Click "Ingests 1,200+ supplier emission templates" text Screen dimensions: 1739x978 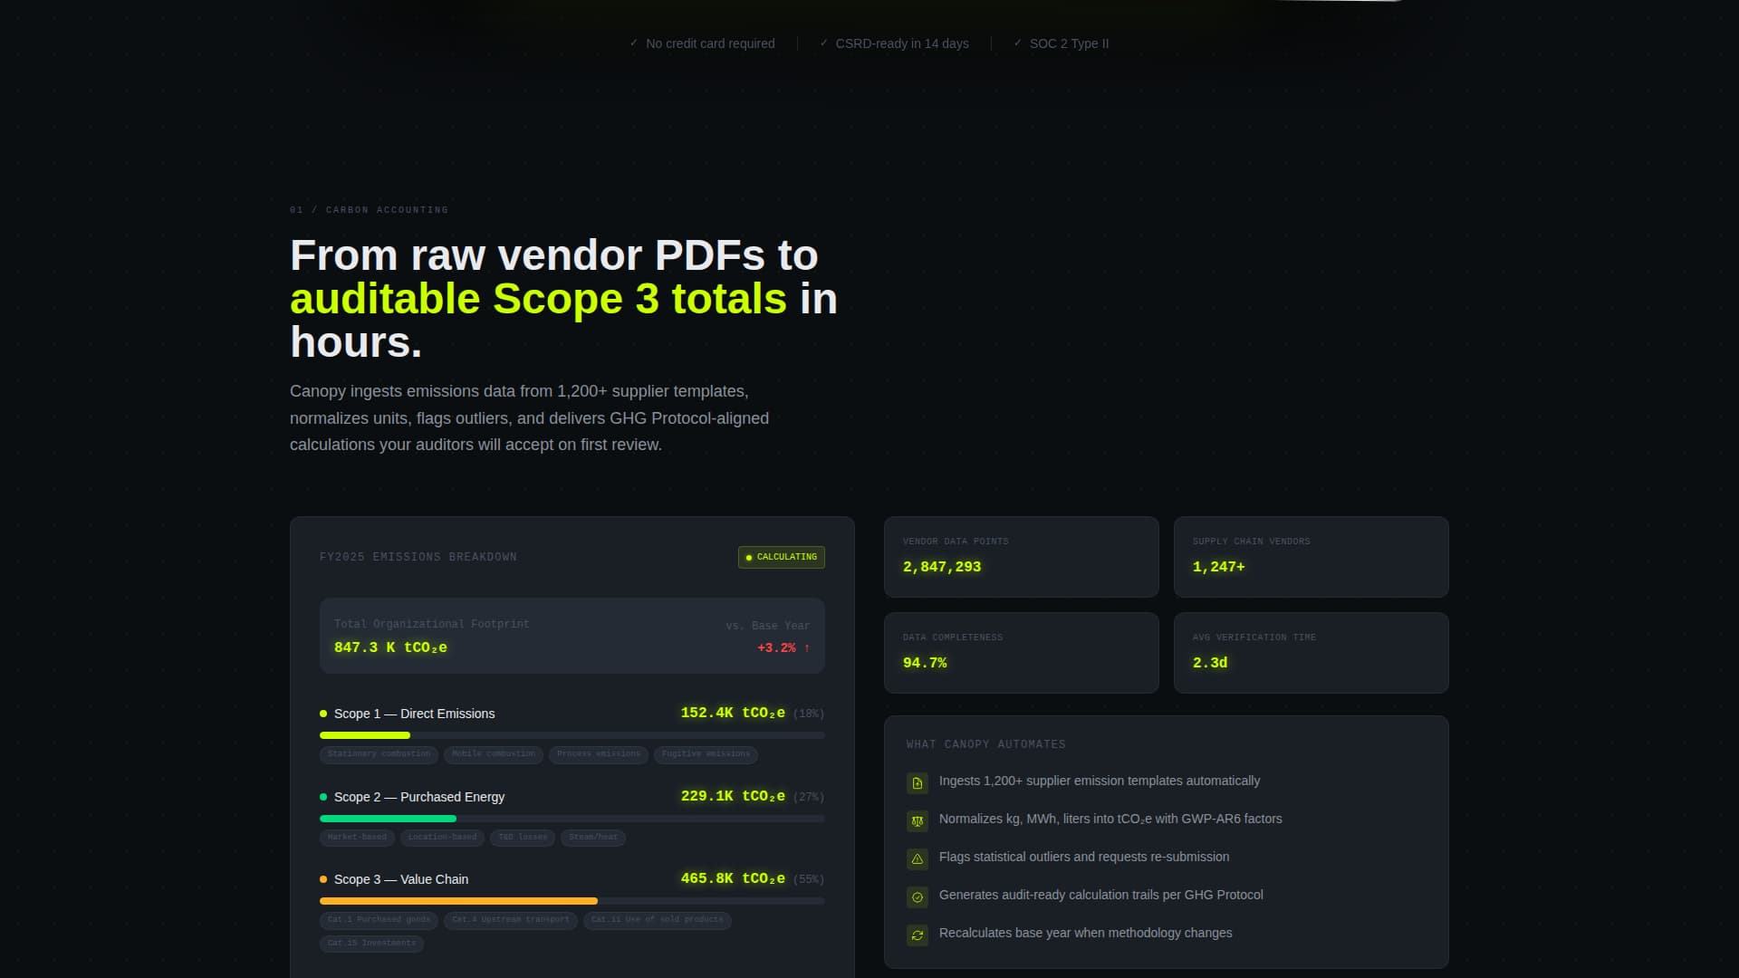[1063, 781]
